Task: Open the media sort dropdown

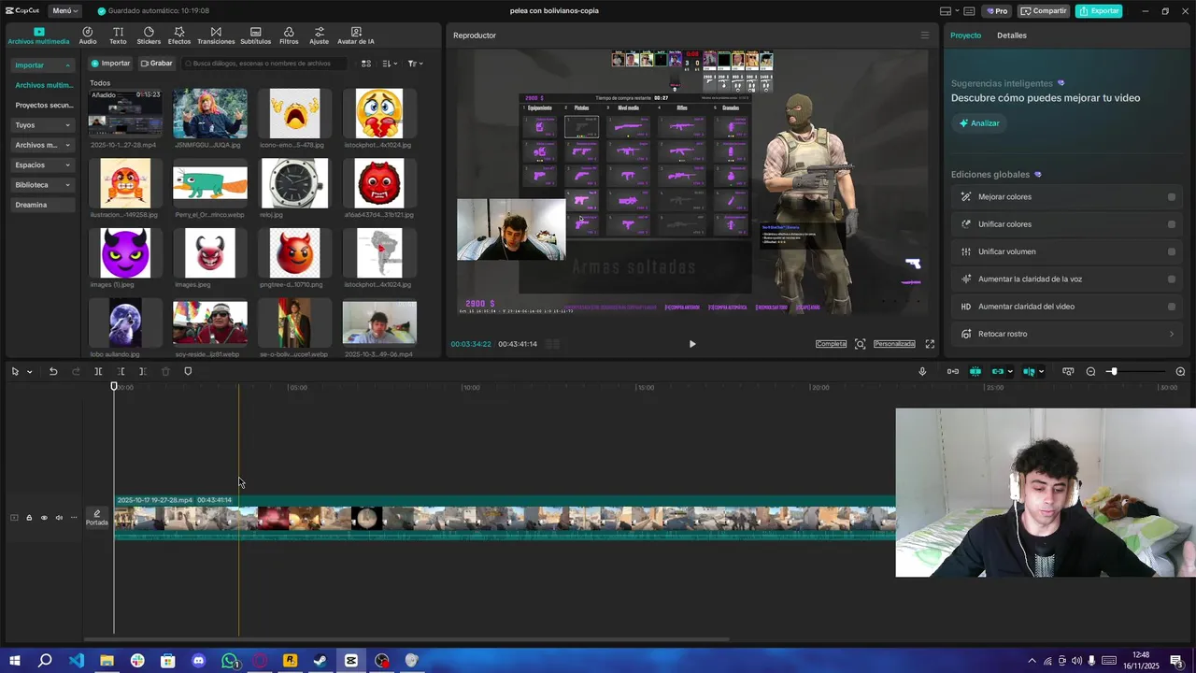Action: coord(391,64)
